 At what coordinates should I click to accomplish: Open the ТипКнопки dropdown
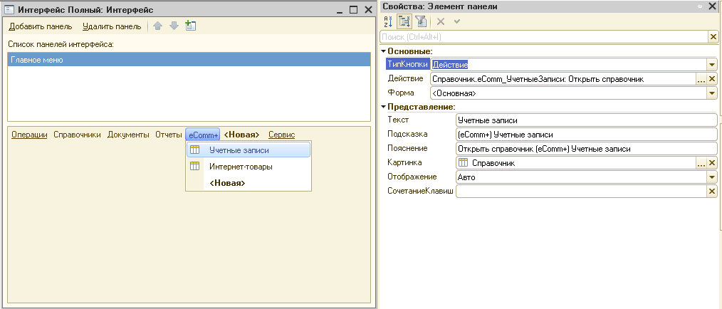[712, 65]
